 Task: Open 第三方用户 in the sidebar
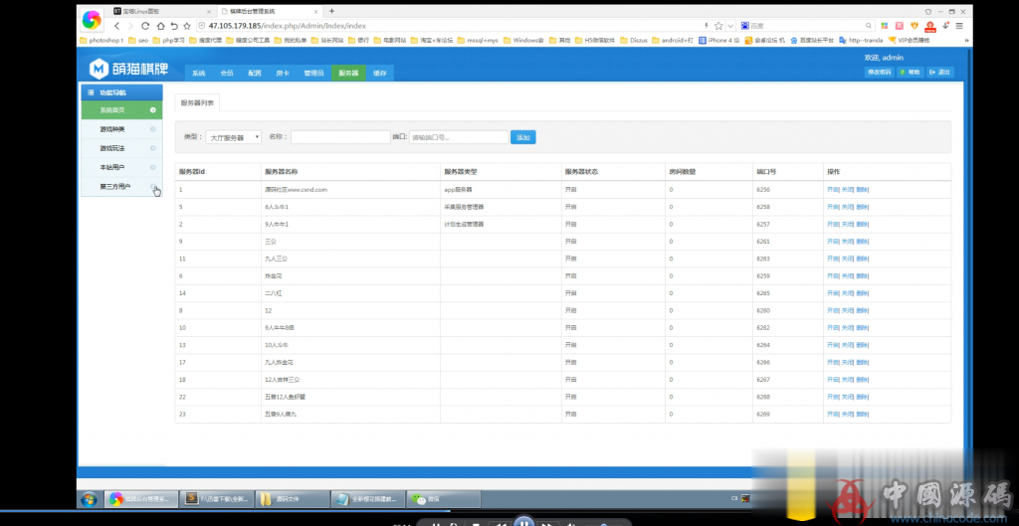click(121, 186)
